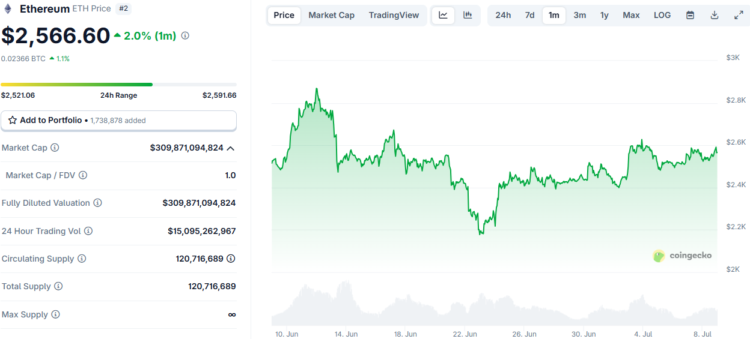Screen dimensions: 750x339
Task: Open the calendar date range picker
Action: (x=691, y=15)
